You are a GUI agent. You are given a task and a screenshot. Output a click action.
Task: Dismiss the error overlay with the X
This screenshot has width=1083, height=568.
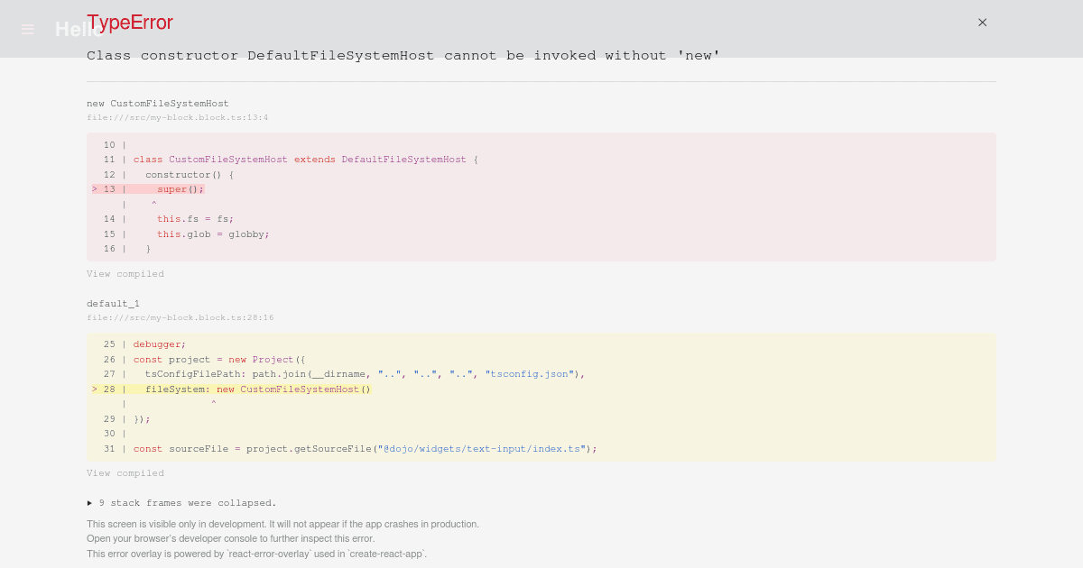coord(982,23)
